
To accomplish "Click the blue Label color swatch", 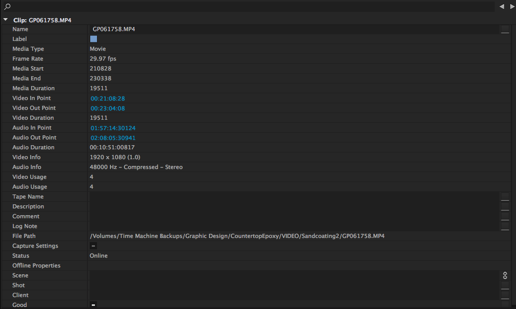I will pos(93,39).
